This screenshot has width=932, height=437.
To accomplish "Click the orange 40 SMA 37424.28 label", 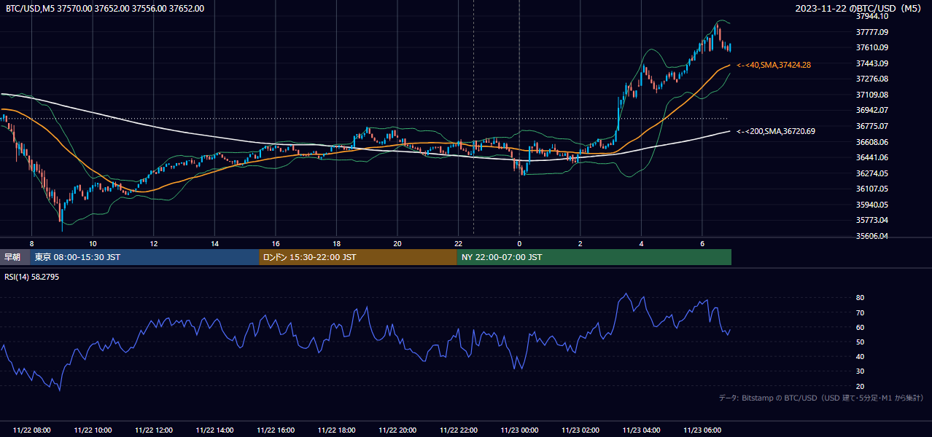I will click(x=774, y=65).
